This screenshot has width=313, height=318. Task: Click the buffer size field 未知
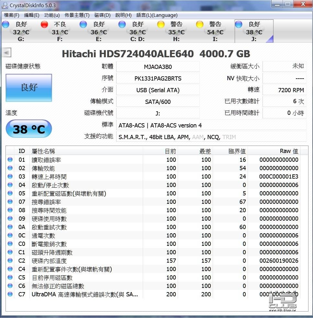(285, 66)
